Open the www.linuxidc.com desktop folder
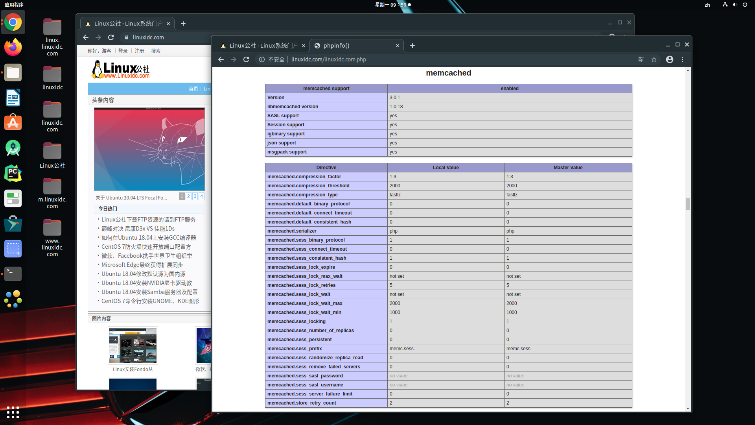 click(x=52, y=238)
